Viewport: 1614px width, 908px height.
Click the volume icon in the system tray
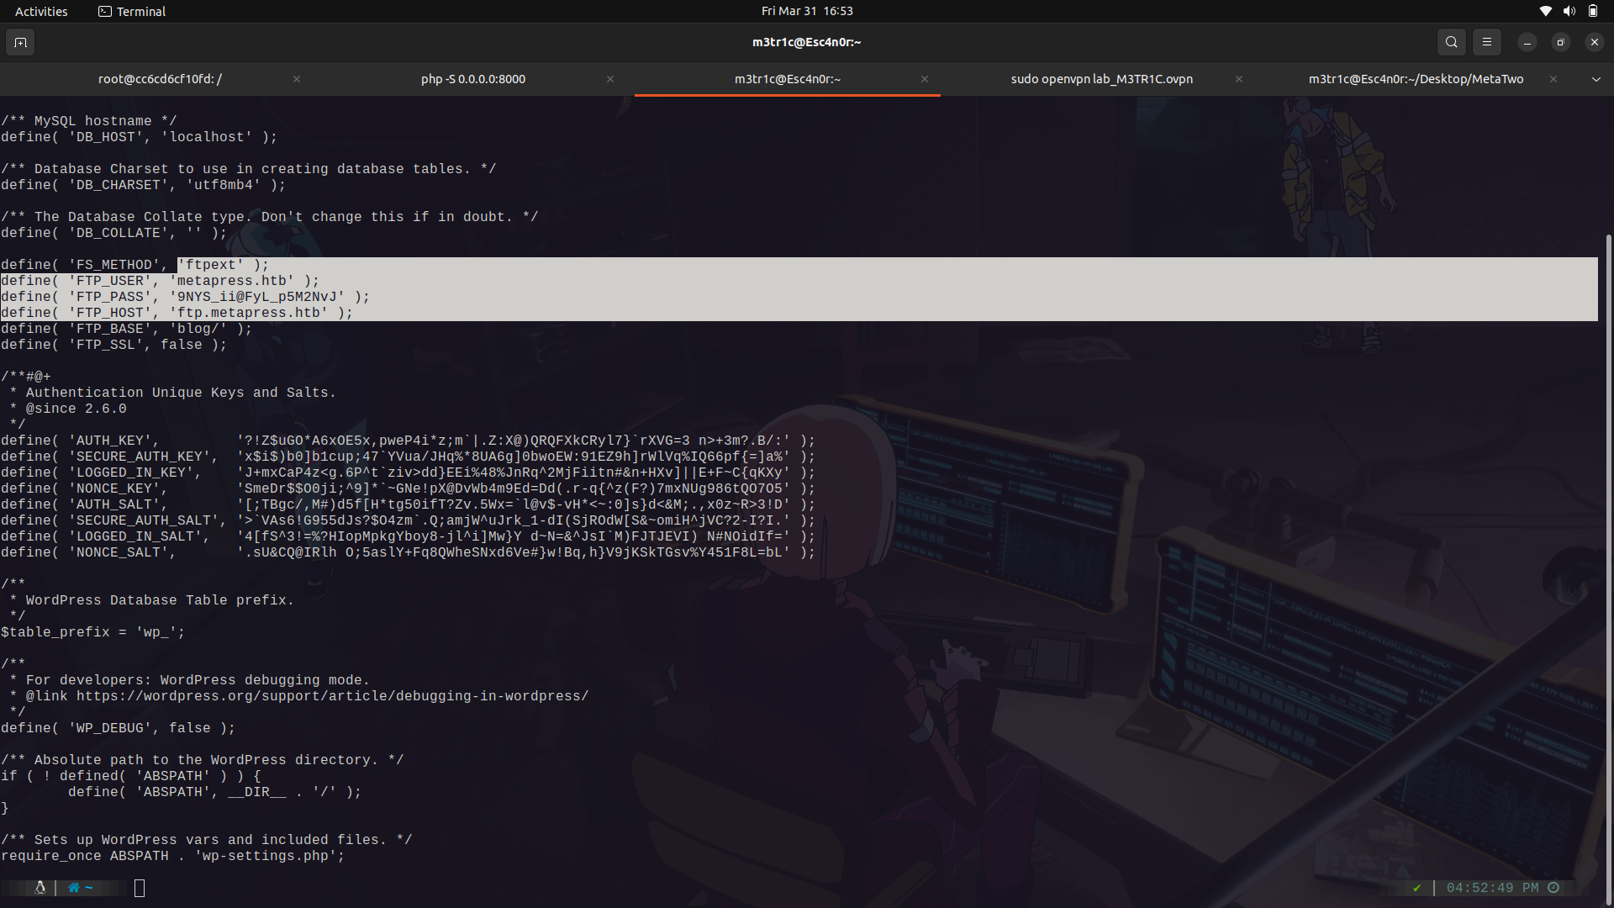(1569, 11)
